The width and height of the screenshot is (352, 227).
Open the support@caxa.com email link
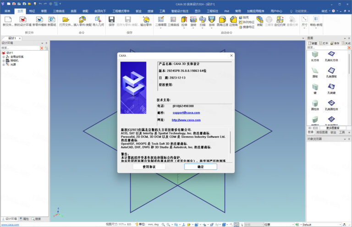pos(187,112)
